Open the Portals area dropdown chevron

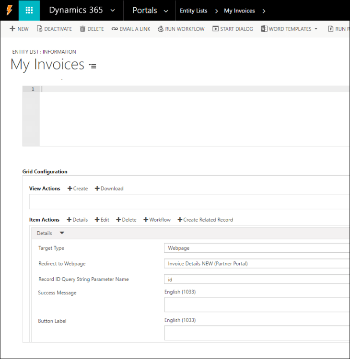tap(166, 11)
